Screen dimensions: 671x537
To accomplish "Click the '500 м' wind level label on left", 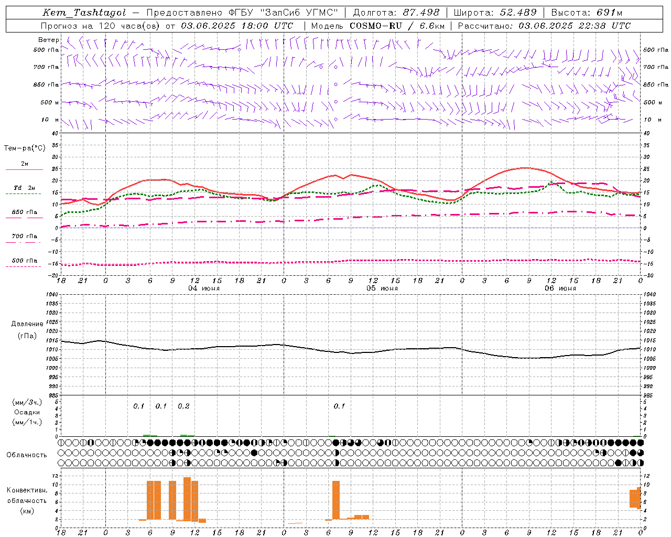I will pos(50,102).
